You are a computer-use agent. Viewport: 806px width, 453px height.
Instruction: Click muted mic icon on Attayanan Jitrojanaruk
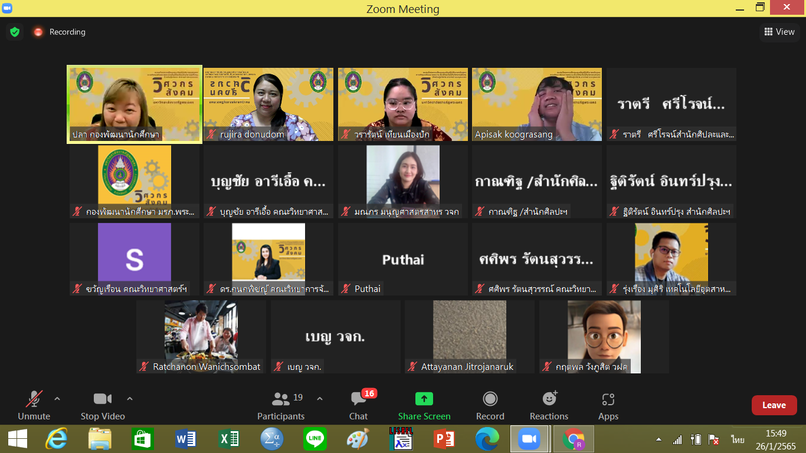[x=412, y=367]
